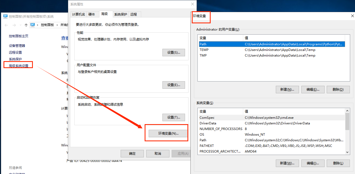This screenshot has width=355, height=174.
Task: Click 编辑(E)... under user variables
Action: pyautogui.click(x=312, y=90)
